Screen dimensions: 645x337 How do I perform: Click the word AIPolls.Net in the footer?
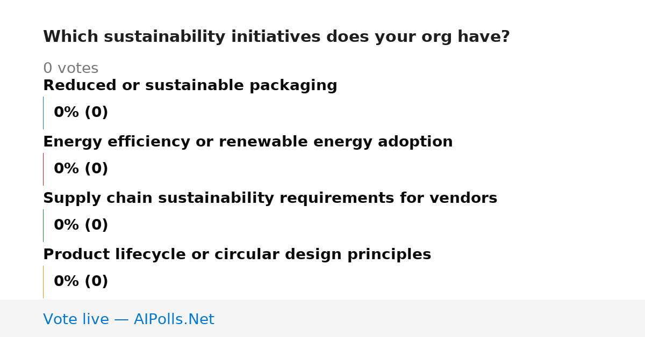click(x=174, y=319)
